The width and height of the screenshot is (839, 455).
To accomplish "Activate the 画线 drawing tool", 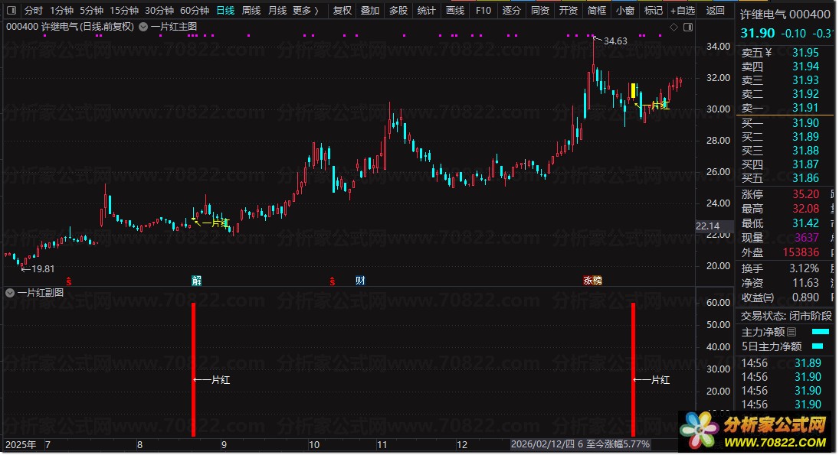I will pyautogui.click(x=455, y=10).
